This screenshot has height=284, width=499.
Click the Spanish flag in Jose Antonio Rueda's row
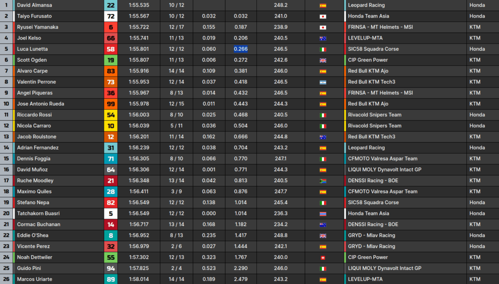coord(323,104)
